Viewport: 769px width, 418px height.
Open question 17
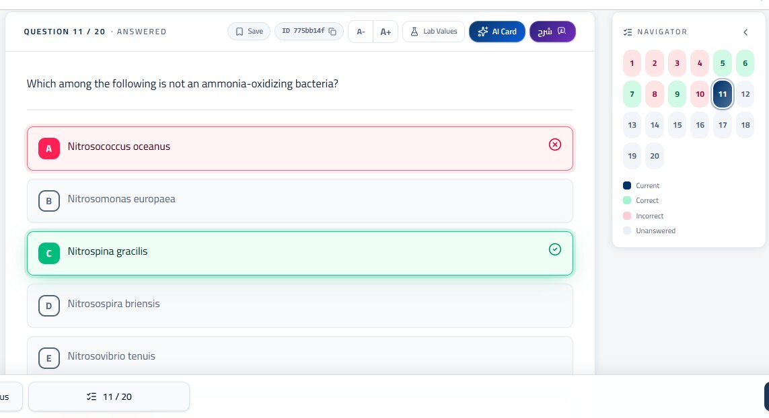(x=723, y=125)
